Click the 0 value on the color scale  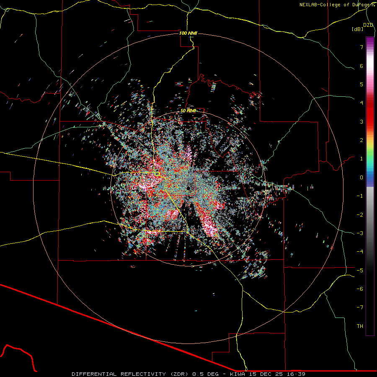[362, 178]
